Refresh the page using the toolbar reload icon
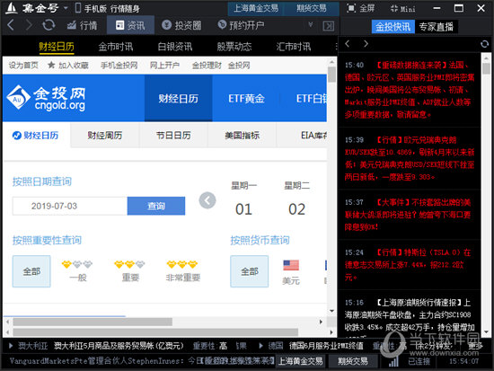494x371 pixels. (x=49, y=25)
